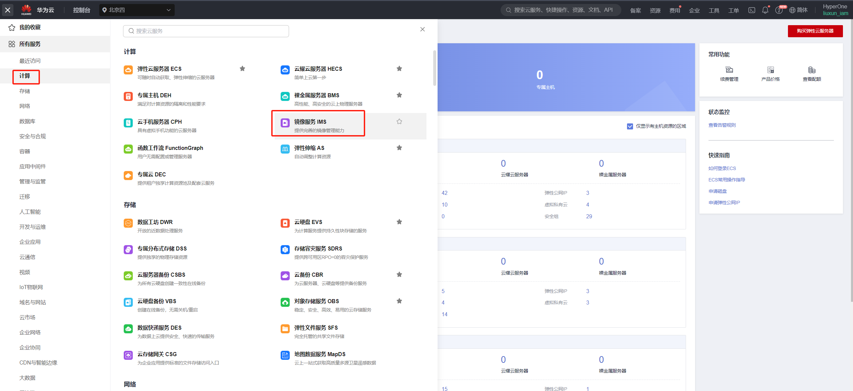Image resolution: width=853 pixels, height=391 pixels.
Task: Open the 查看告警规则 link
Action: coord(722,125)
